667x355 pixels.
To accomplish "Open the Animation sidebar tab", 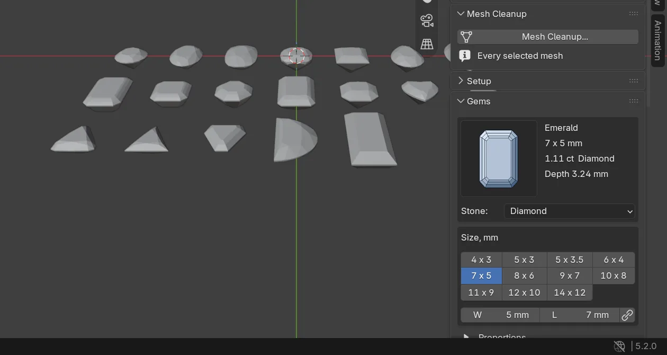I will [657, 40].
